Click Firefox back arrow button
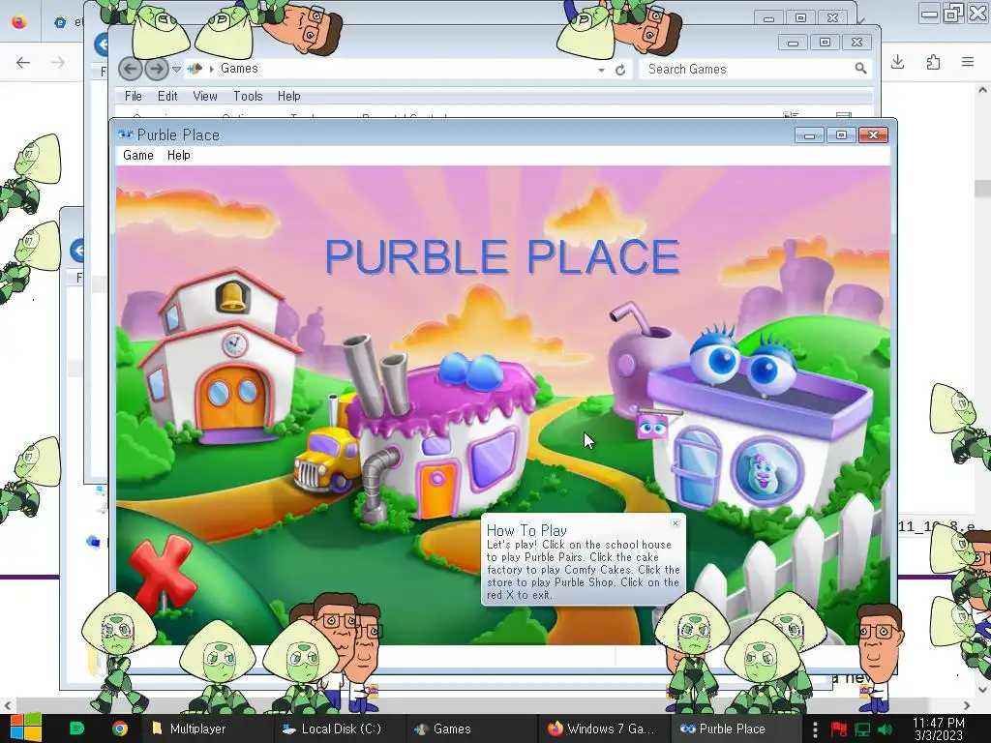Screen dimensions: 991x743 (x=23, y=62)
